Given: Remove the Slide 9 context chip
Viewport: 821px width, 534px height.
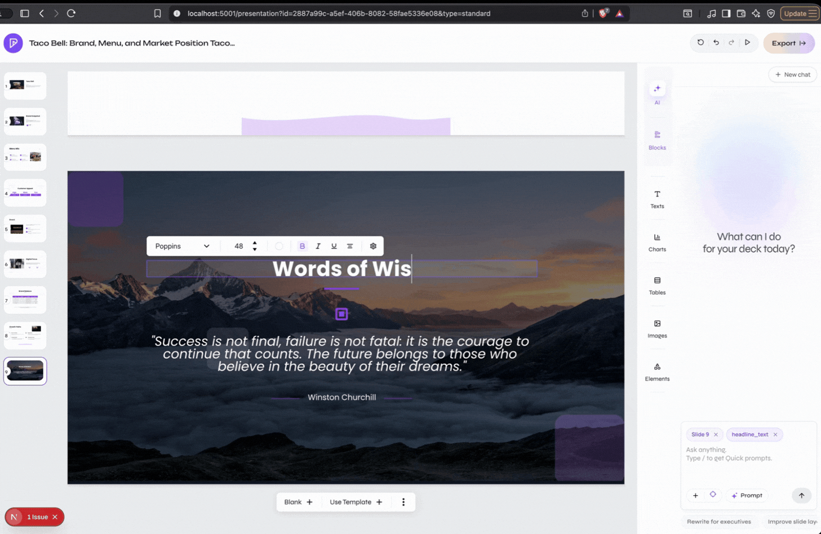Looking at the screenshot, I should tap(716, 434).
